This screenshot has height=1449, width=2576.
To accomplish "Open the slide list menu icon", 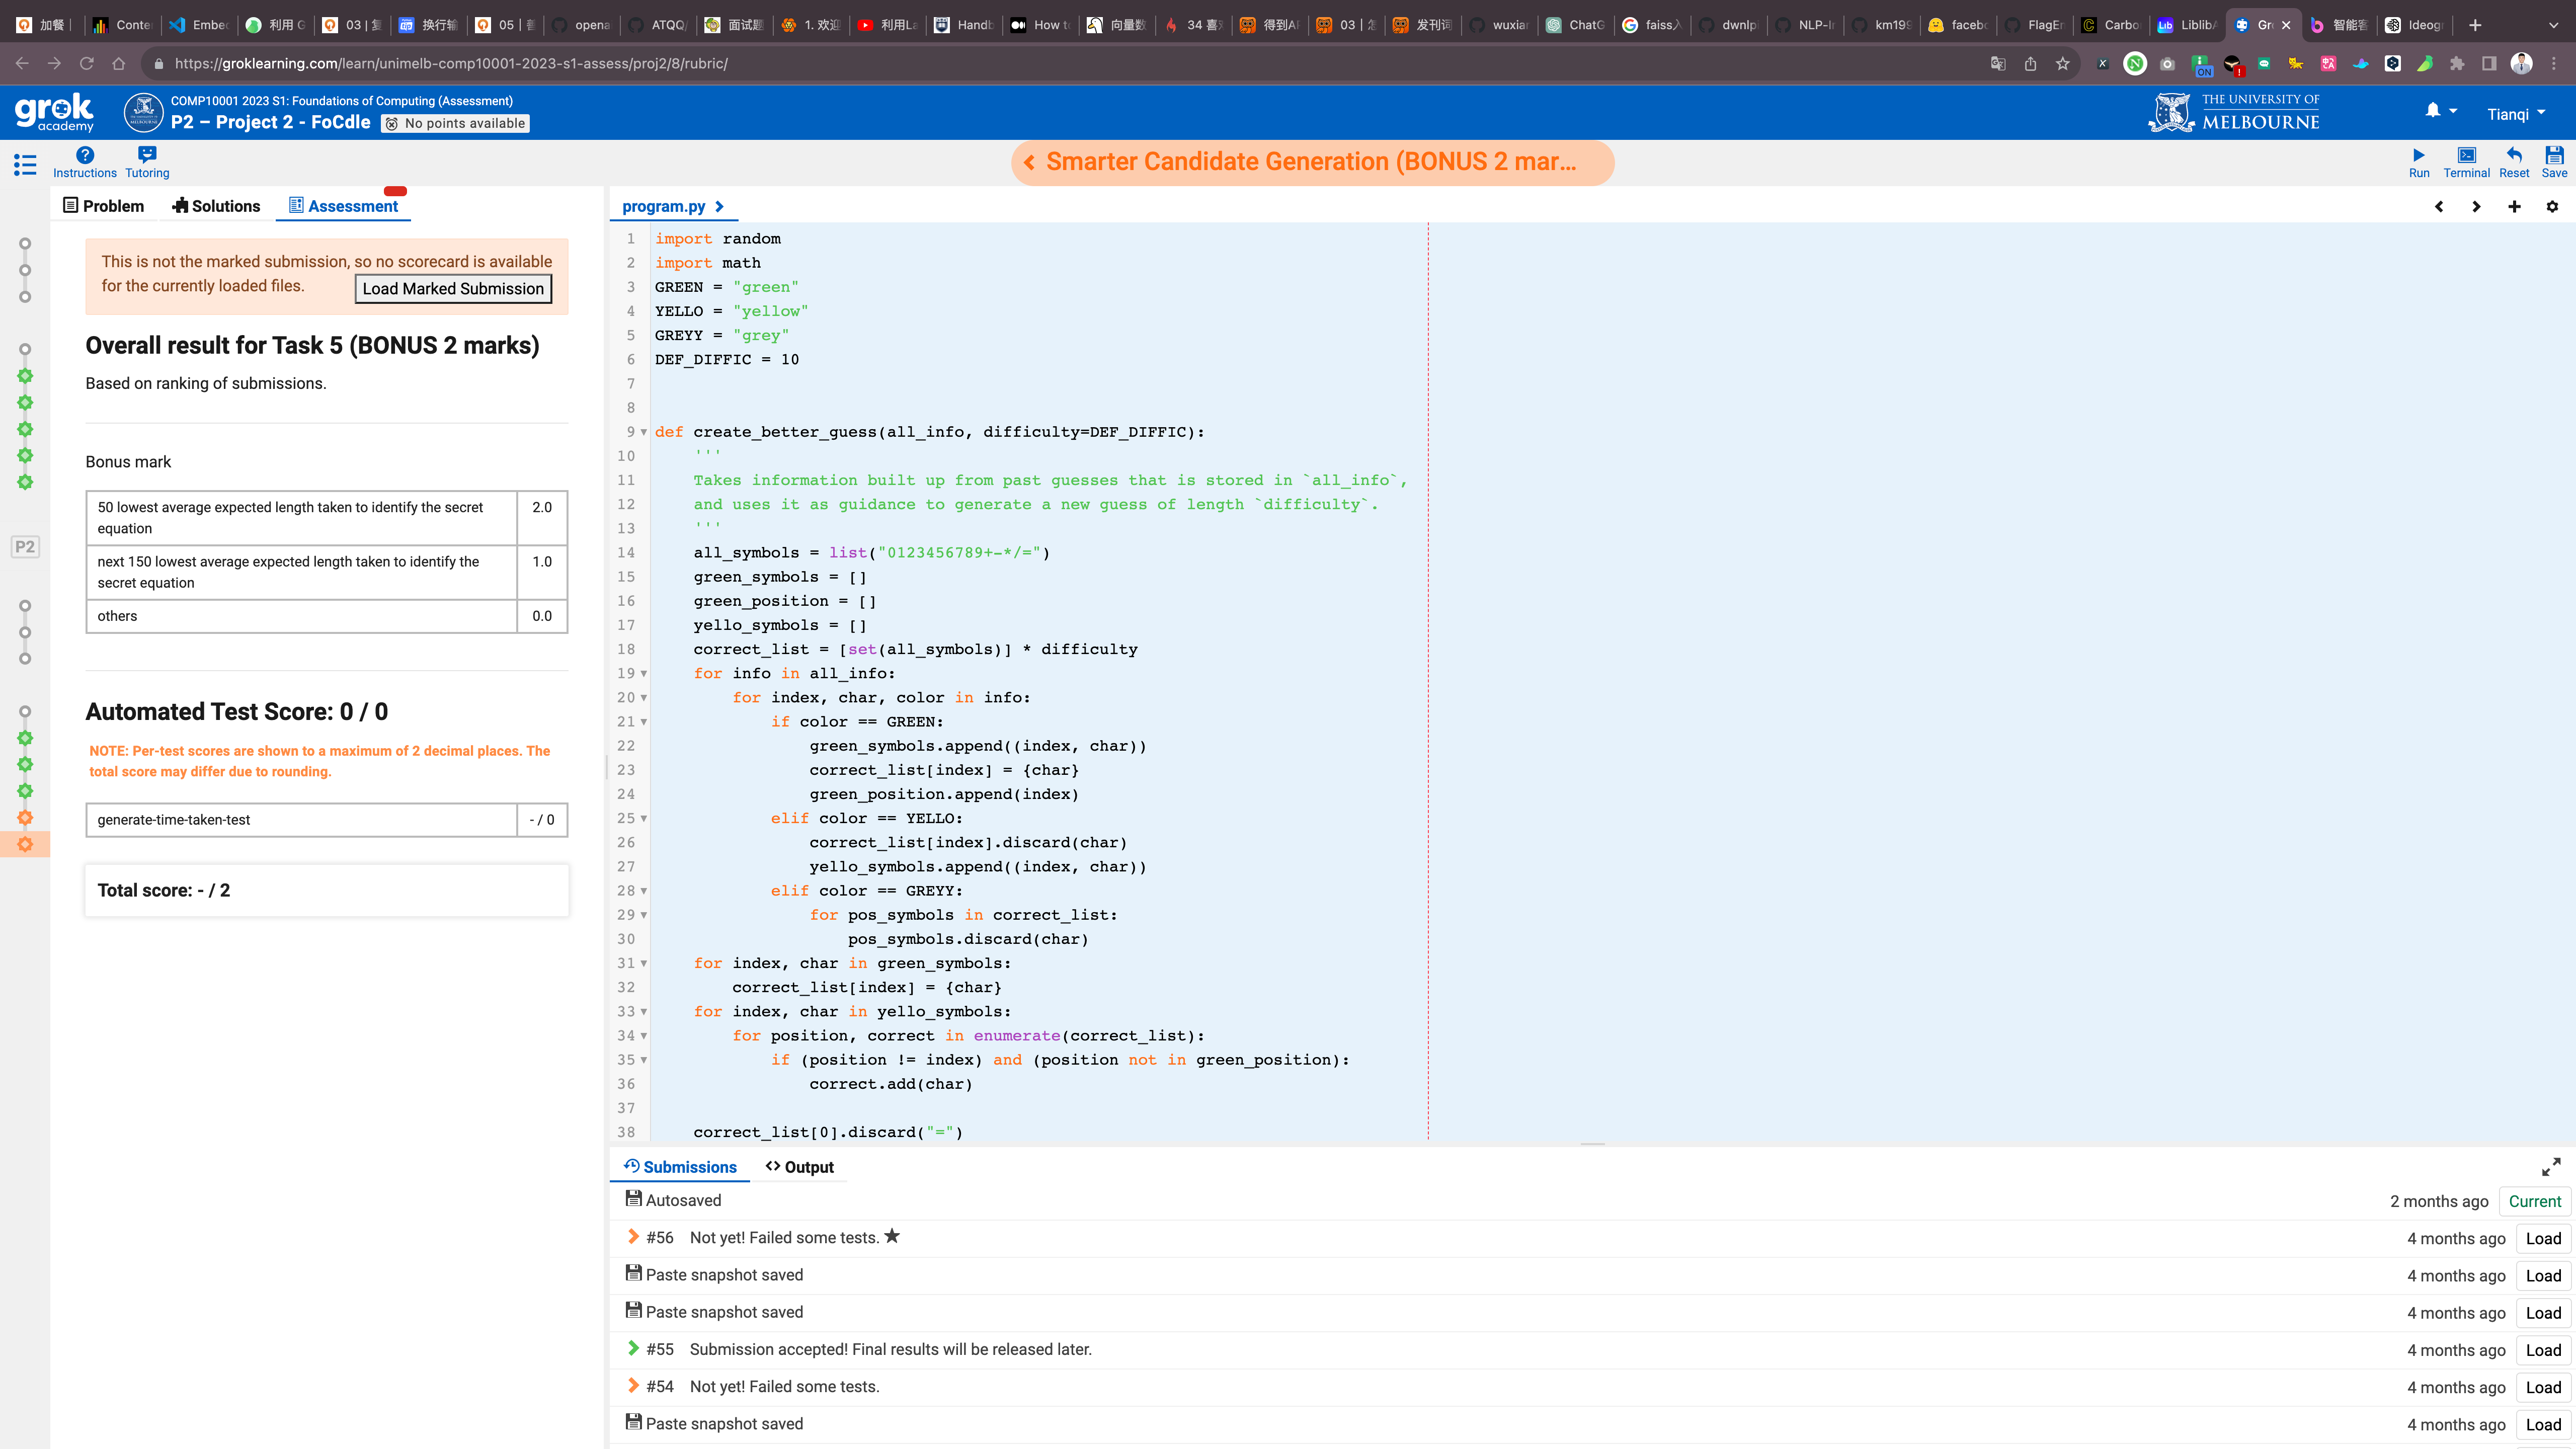I will point(25,164).
